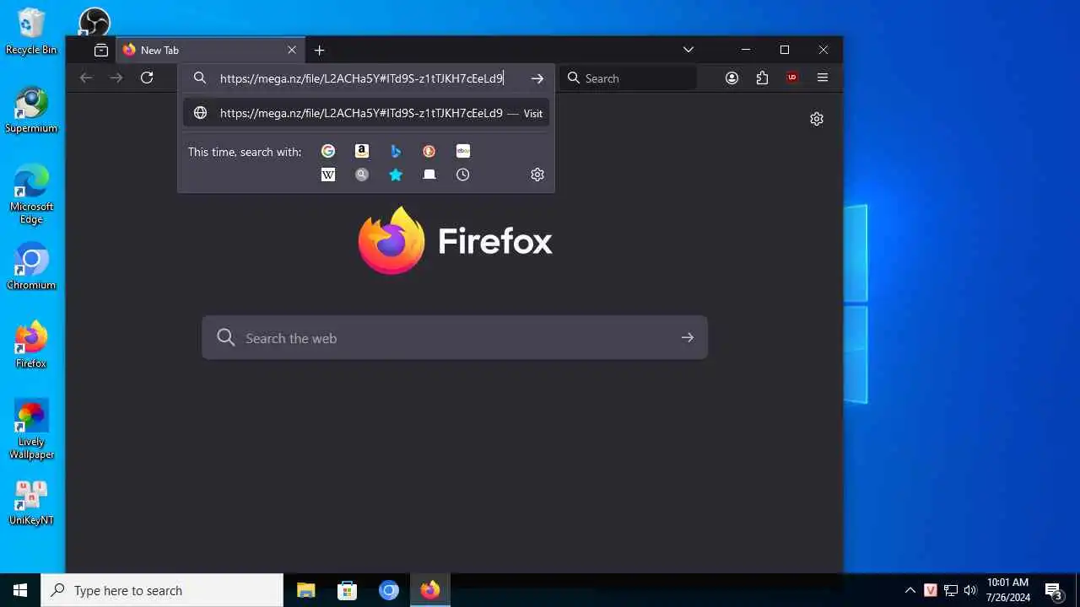The image size is (1080, 607).
Task: Open notification center icon
Action: (1054, 590)
